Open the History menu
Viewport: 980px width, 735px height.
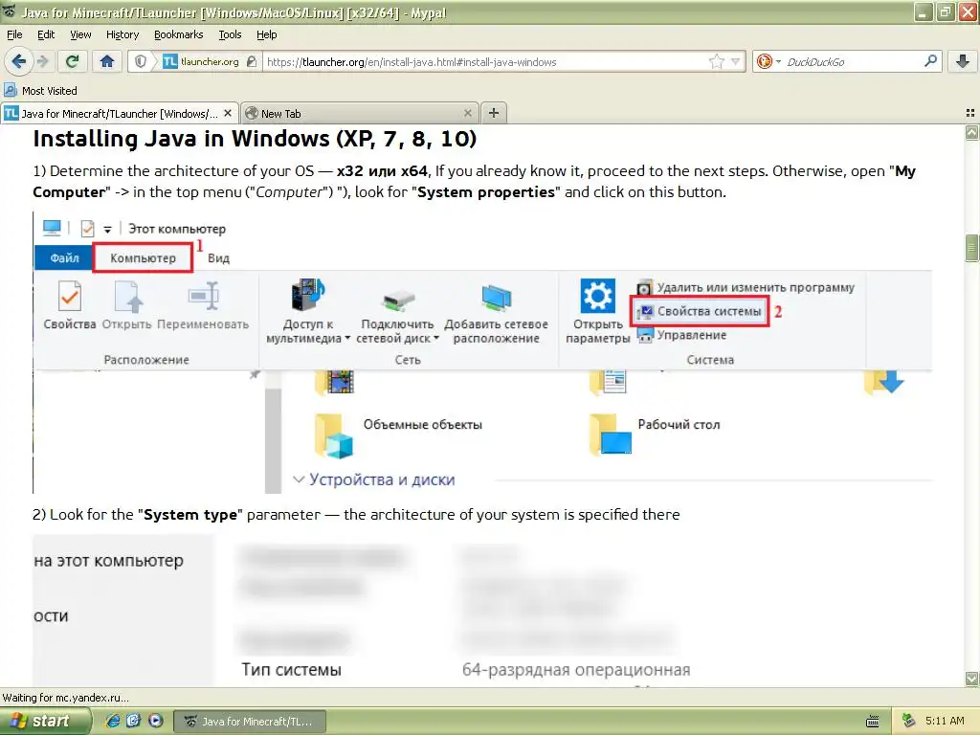(x=122, y=34)
